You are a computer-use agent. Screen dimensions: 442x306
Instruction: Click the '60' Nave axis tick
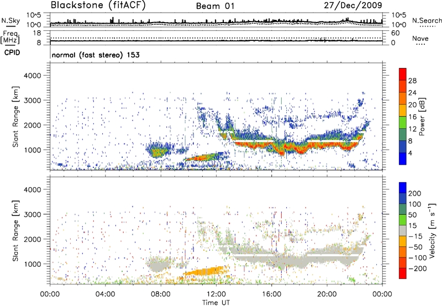(x=395, y=33)
